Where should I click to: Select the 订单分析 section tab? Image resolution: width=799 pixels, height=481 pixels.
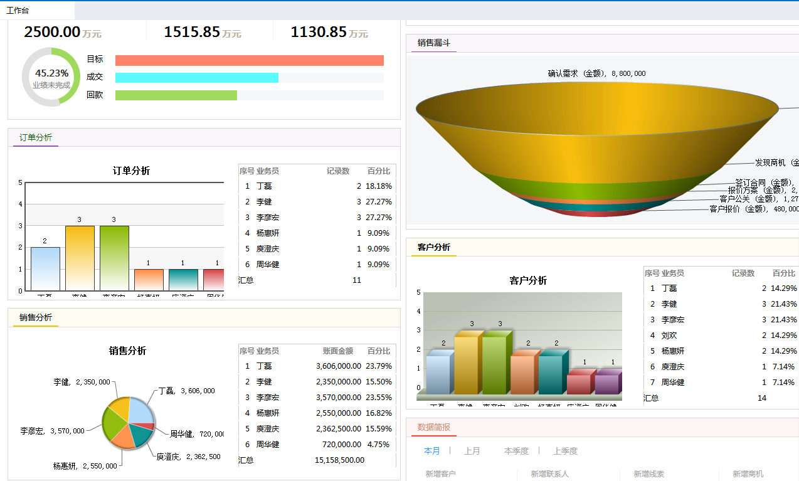[34, 137]
